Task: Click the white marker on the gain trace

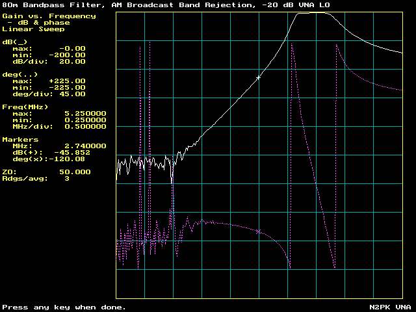Action: 258,77
